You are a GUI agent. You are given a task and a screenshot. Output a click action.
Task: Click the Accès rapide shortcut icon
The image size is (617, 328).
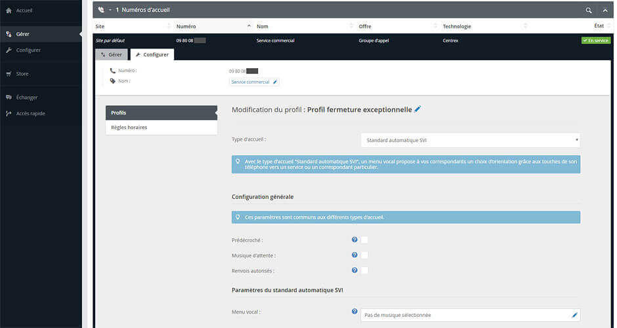[x=9, y=113]
